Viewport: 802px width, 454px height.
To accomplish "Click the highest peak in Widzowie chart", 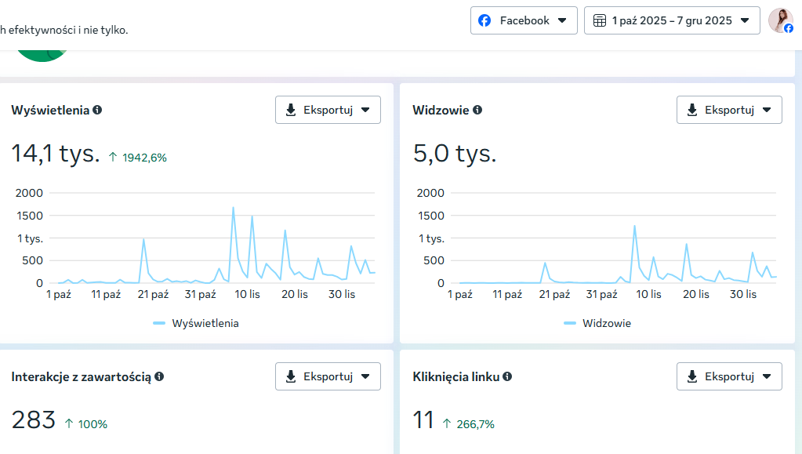I will tap(635, 226).
